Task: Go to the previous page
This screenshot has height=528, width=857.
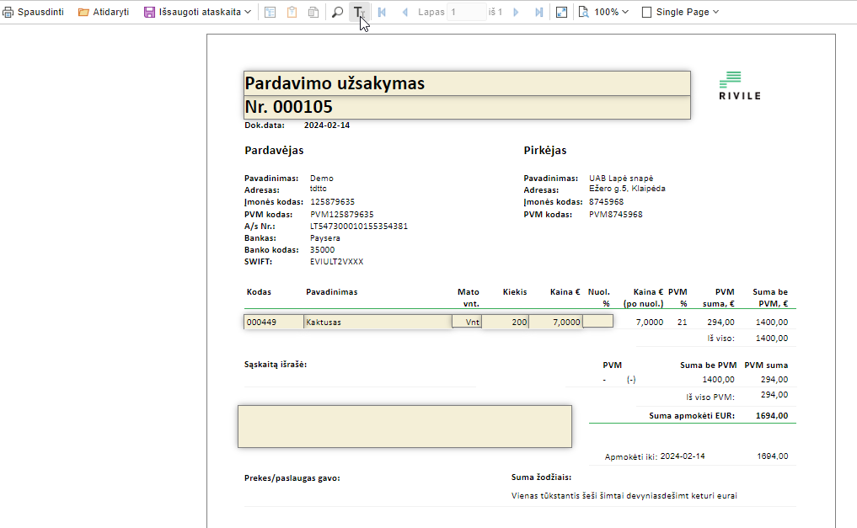Action: (404, 13)
